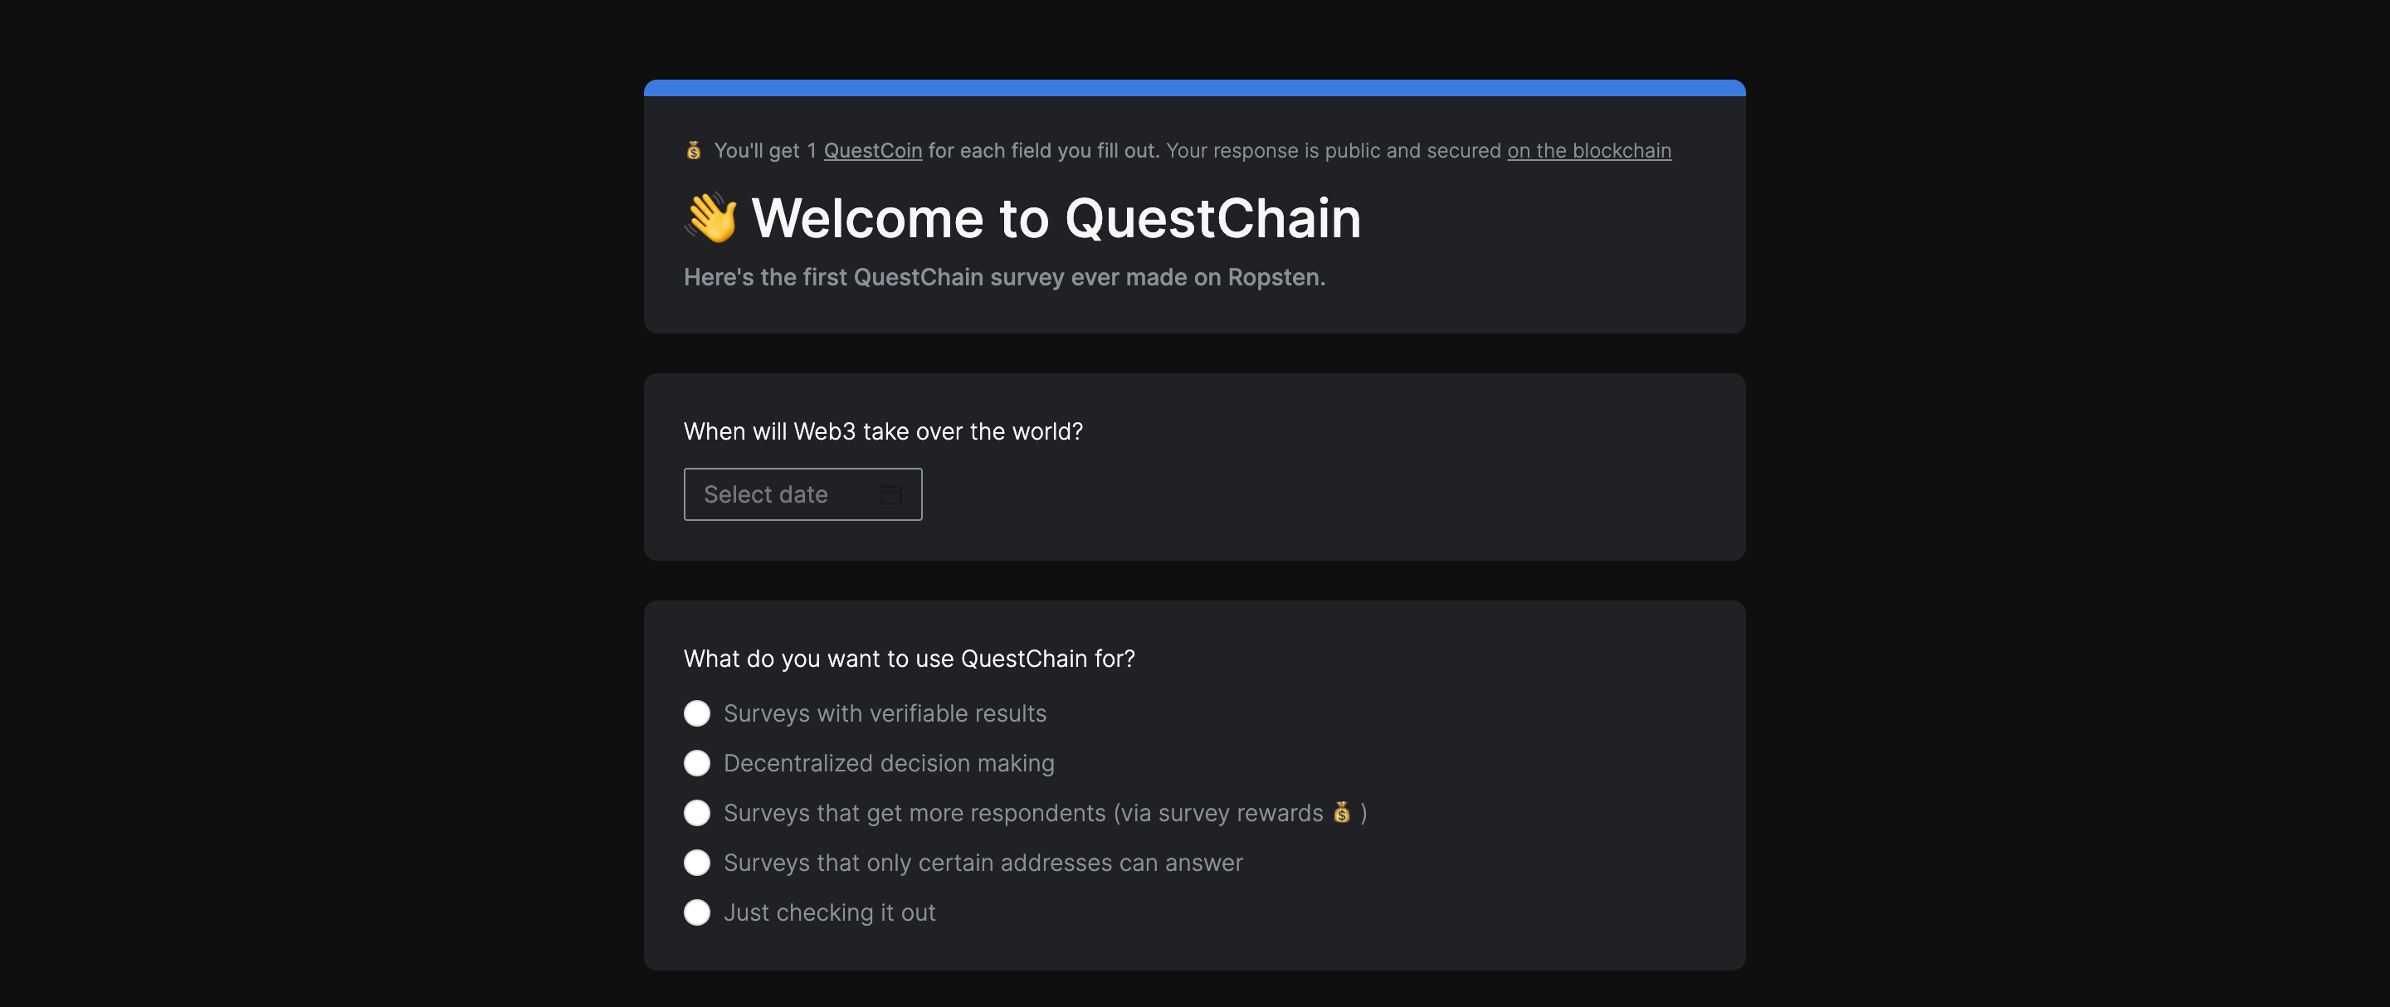Click the blue bar atop the welcome card
The width and height of the screenshot is (2390, 1007).
tap(1194, 88)
